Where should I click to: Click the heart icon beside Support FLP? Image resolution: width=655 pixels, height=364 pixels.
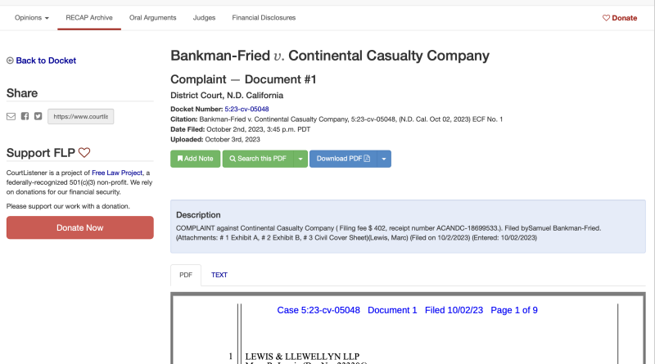84,153
